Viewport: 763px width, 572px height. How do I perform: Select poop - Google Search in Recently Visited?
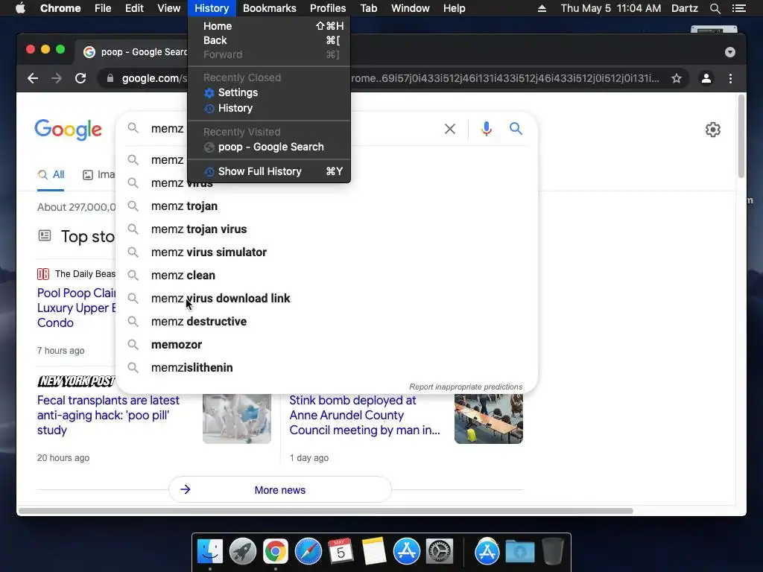click(x=269, y=147)
